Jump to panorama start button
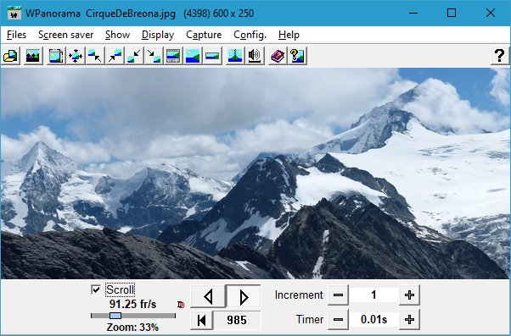 click(x=201, y=320)
